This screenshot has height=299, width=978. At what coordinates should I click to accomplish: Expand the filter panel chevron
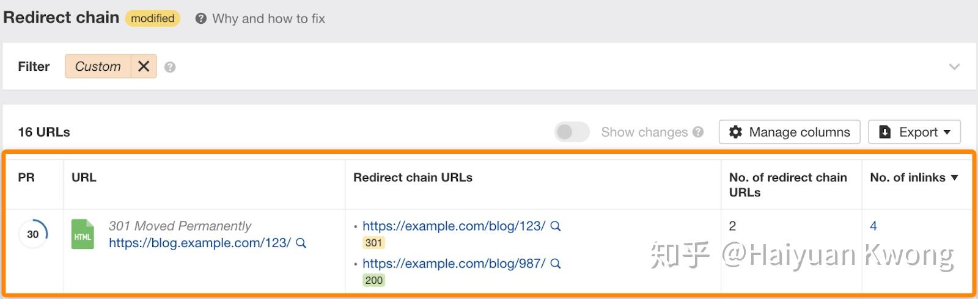coord(954,67)
